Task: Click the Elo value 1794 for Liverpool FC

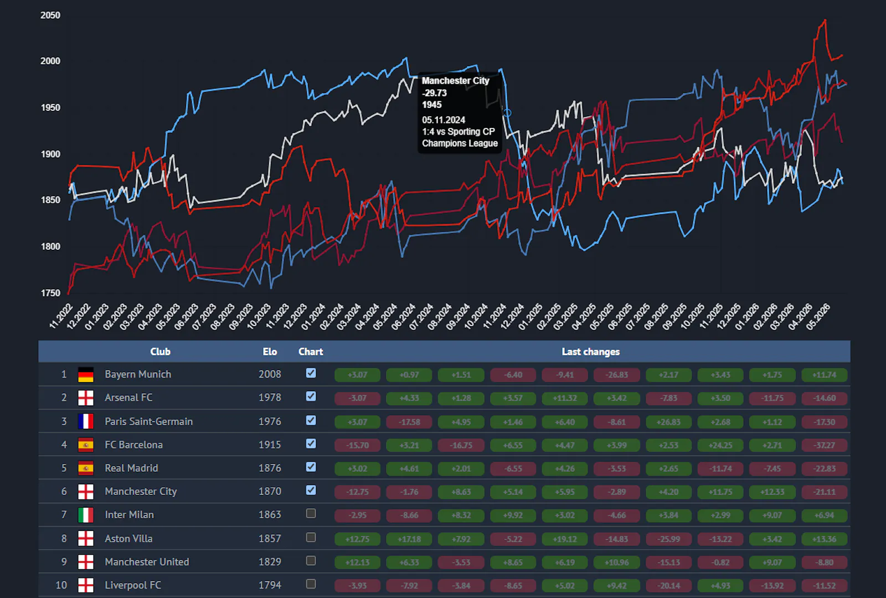Action: tap(270, 585)
